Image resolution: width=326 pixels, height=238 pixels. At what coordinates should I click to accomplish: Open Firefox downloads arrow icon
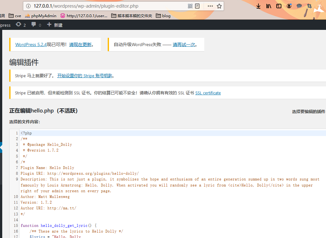pos(258,6)
